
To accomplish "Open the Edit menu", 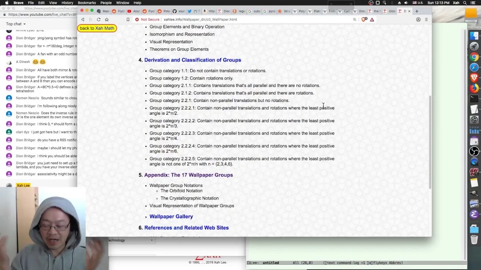I will [x=41, y=3].
